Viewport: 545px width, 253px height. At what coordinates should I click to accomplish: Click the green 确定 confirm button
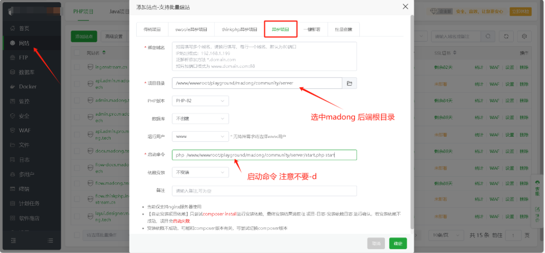398,243
